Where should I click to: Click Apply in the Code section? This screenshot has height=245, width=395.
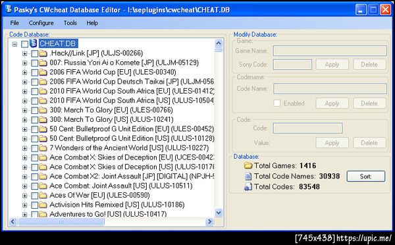point(332,143)
